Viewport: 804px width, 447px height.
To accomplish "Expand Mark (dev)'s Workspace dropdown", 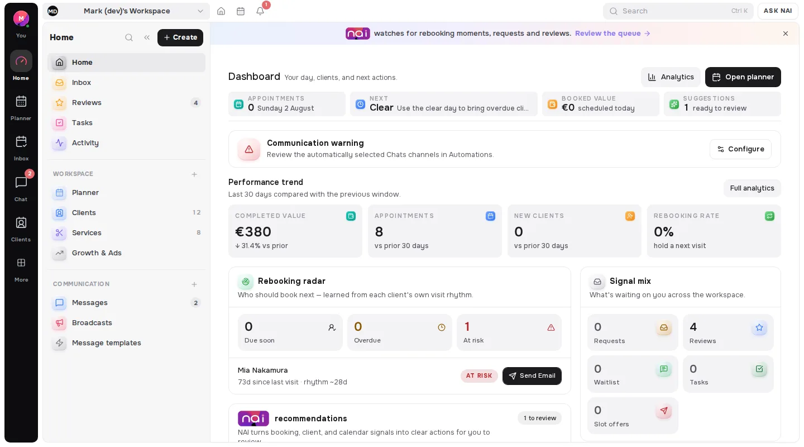I will [x=126, y=11].
